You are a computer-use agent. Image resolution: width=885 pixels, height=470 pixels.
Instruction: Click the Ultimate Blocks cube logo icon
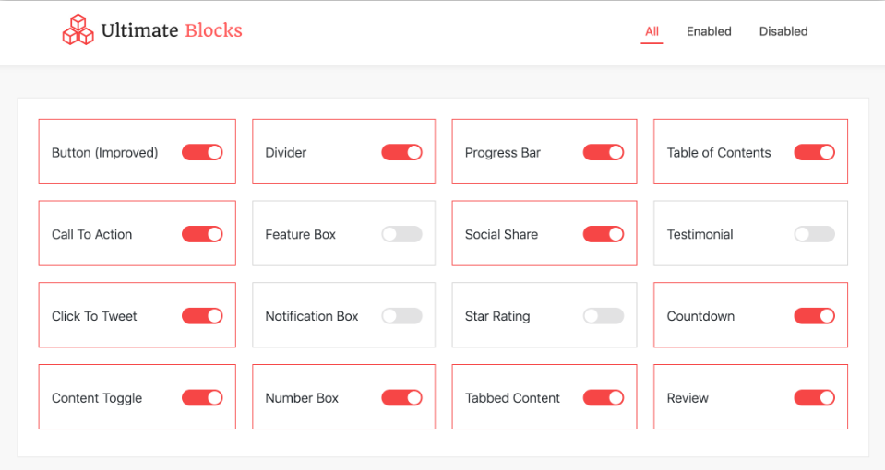(78, 29)
